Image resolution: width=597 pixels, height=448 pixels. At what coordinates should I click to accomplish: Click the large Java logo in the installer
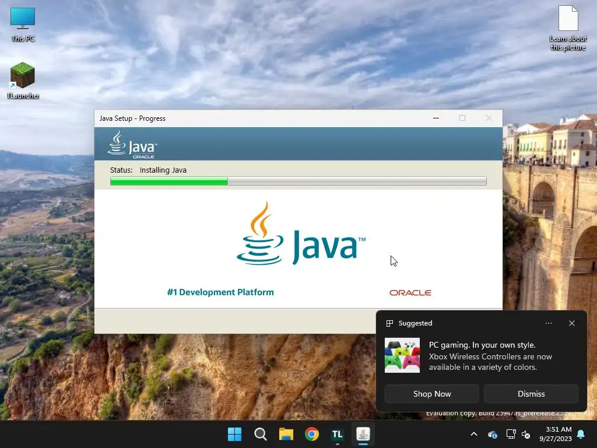pos(301,233)
